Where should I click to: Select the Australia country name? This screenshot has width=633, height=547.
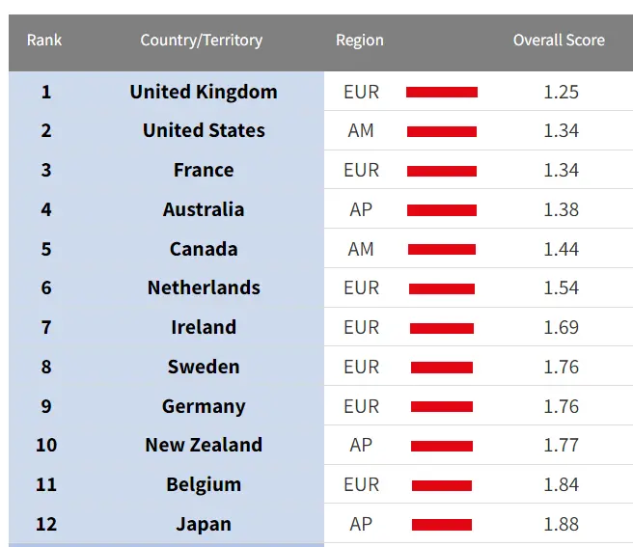204,210
